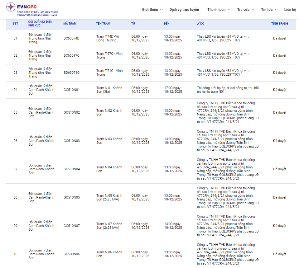This screenshot has height=268, width=299.
Task: Expand the Tra cứu dropdown menu
Action: (x=245, y=10)
